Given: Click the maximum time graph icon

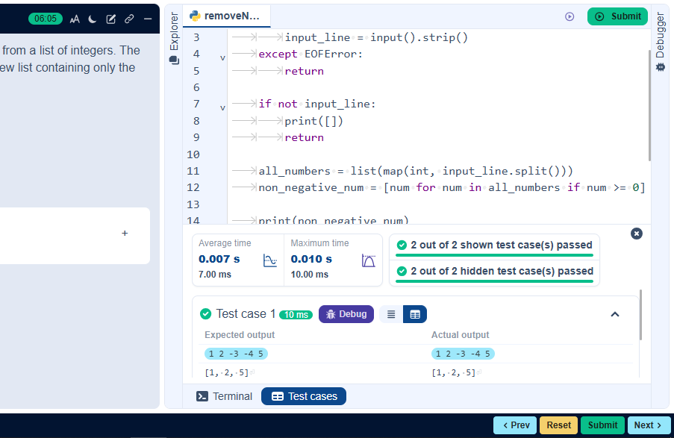Looking at the screenshot, I should click(369, 260).
